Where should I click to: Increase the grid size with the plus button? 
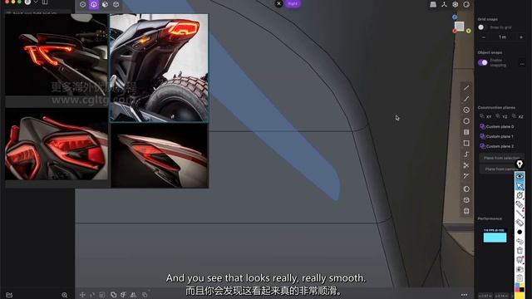[x=521, y=37]
